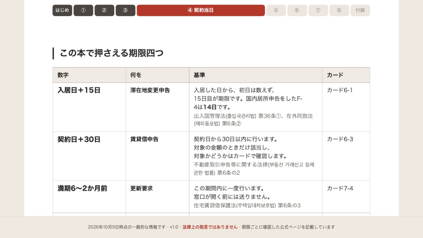
Task: Click the 更新要求 cell
Action: [157, 197]
